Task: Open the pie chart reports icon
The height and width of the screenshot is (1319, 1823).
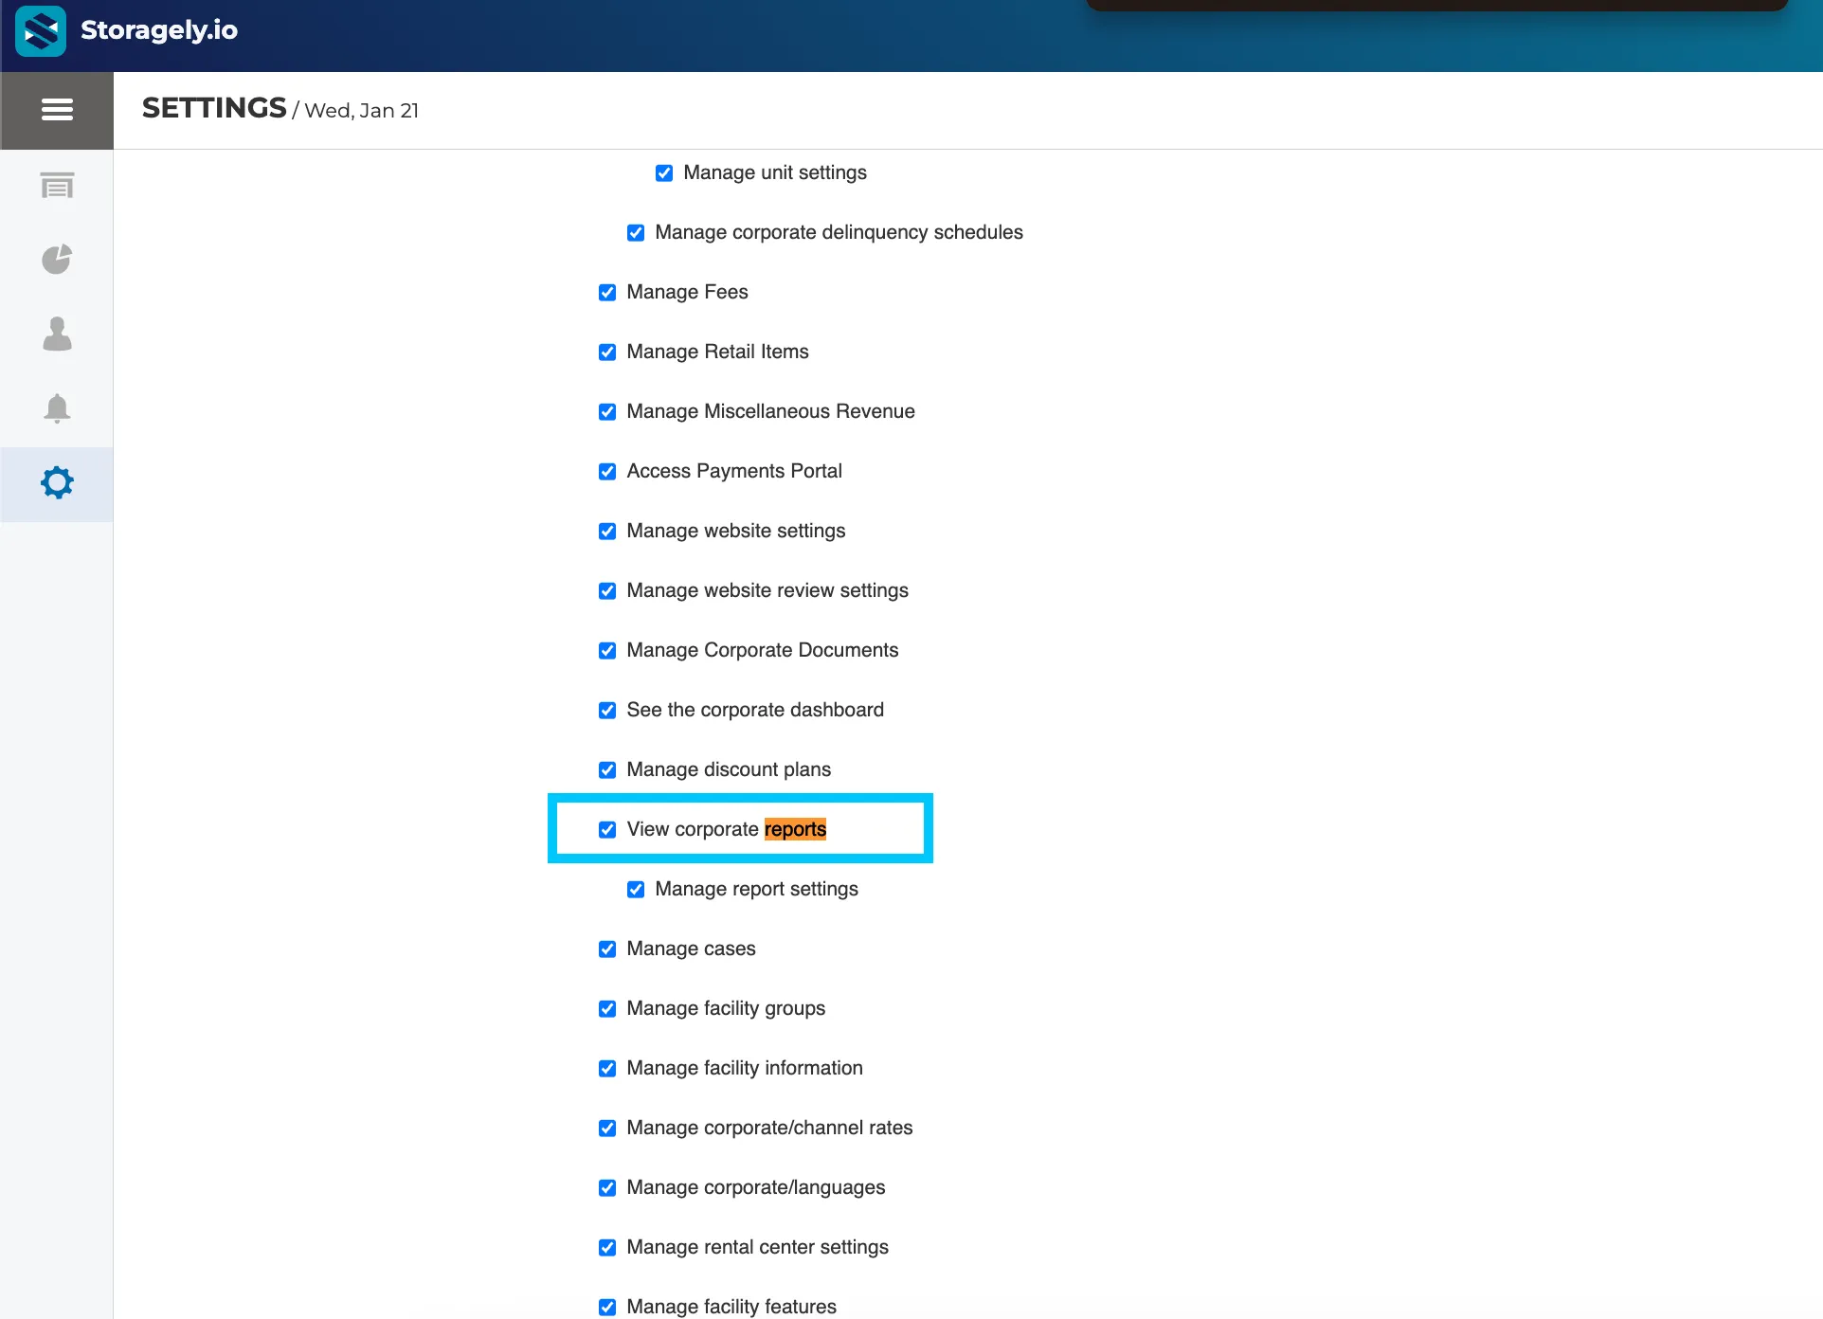Action: click(57, 259)
